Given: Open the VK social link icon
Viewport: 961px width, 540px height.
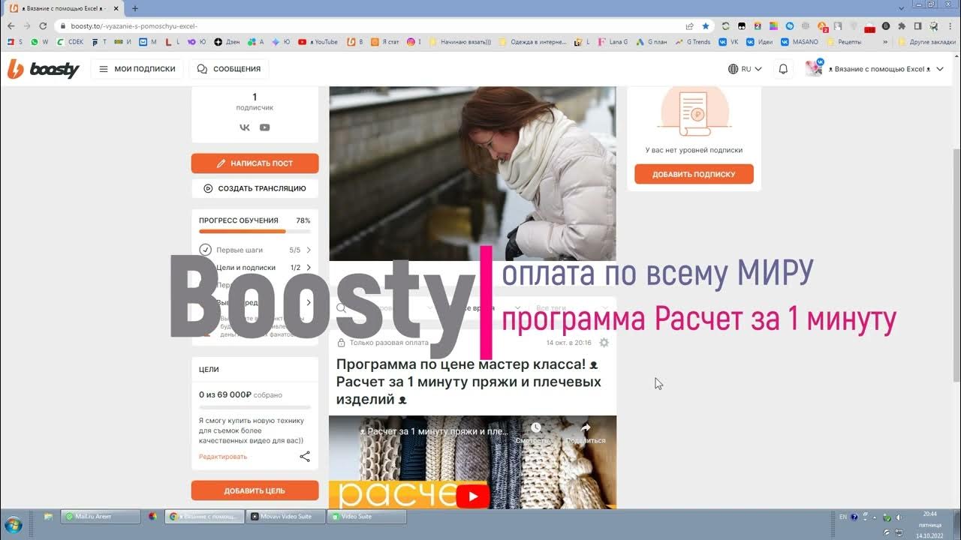Looking at the screenshot, I should [x=245, y=127].
